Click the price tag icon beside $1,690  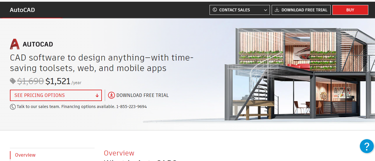(x=13, y=81)
